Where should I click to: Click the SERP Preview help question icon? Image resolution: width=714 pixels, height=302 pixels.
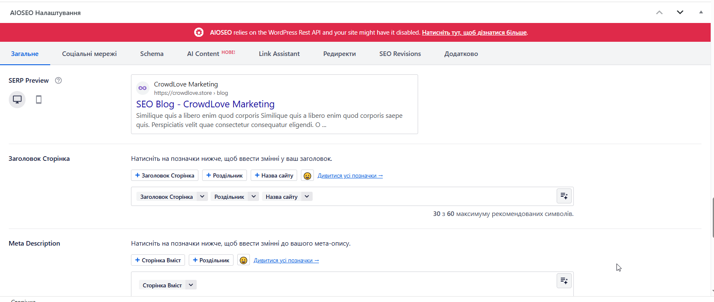point(59,81)
